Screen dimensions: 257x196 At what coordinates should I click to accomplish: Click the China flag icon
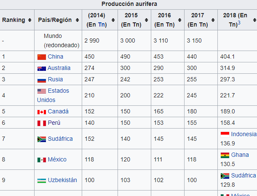pos(42,57)
